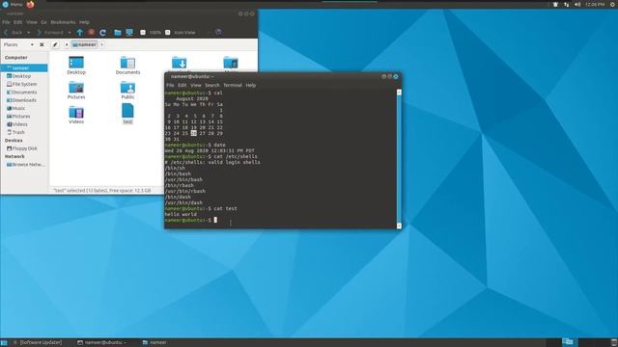Open network indicator in system tray
Viewport: 618px width, 347px height.
pyautogui.click(x=567, y=4)
